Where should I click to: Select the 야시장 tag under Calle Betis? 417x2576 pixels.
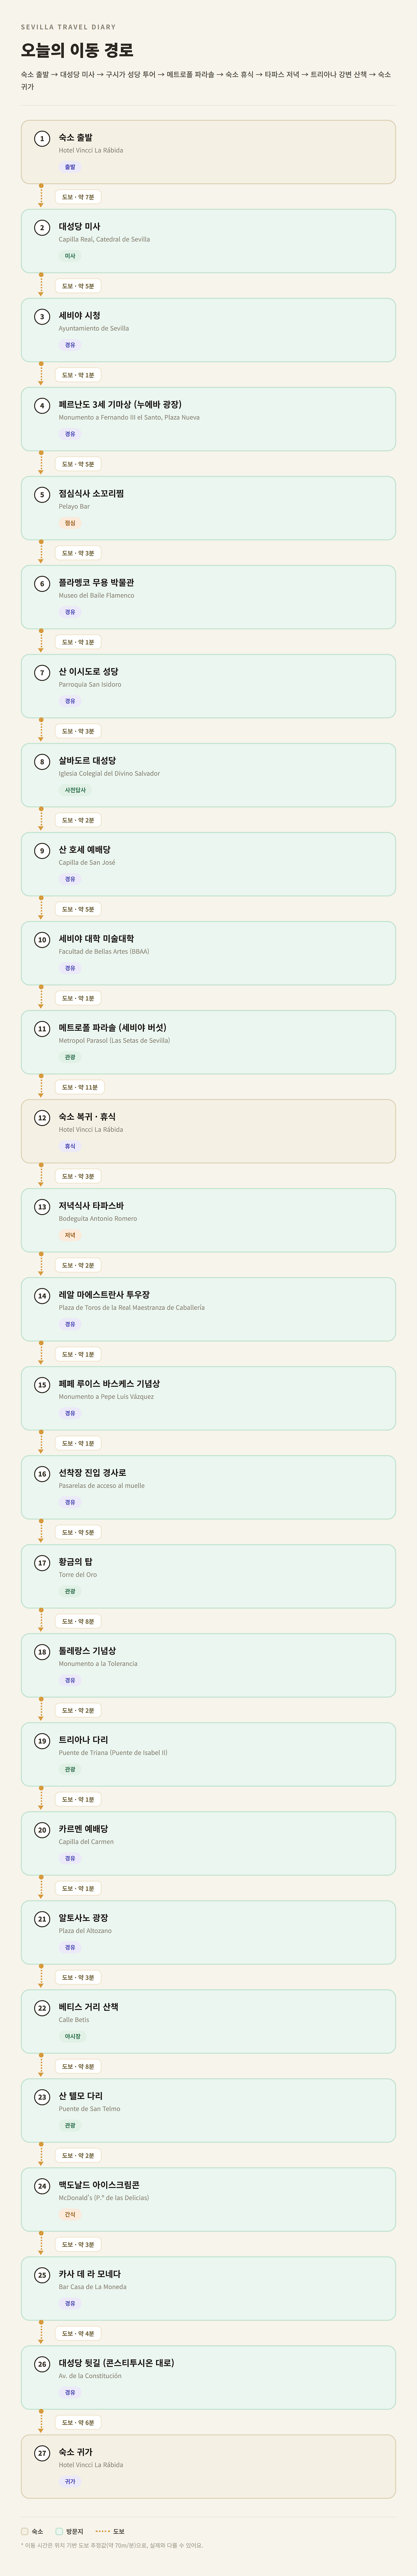pyautogui.click(x=73, y=2036)
